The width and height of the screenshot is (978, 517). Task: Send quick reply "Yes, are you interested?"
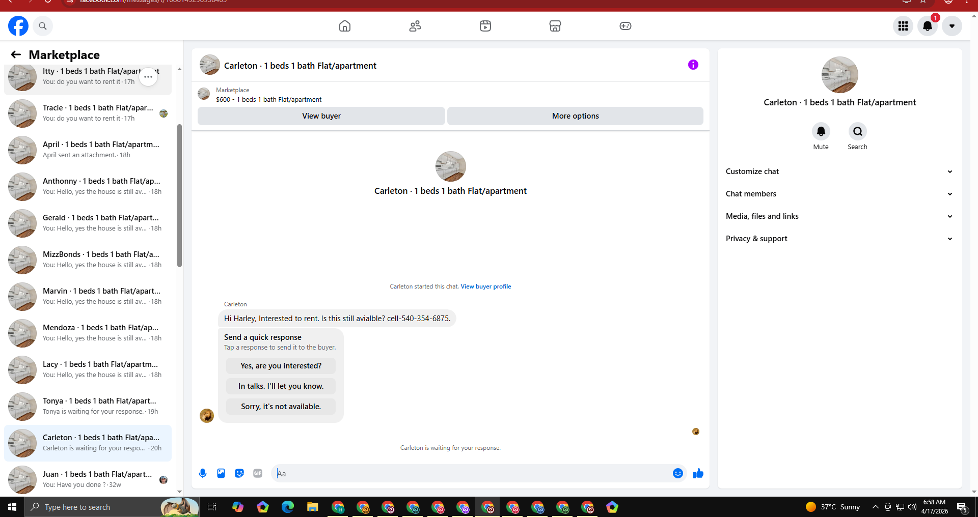tap(281, 366)
